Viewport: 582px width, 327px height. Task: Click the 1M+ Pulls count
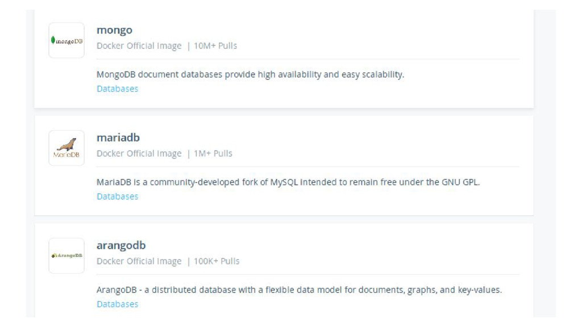pyautogui.click(x=213, y=153)
